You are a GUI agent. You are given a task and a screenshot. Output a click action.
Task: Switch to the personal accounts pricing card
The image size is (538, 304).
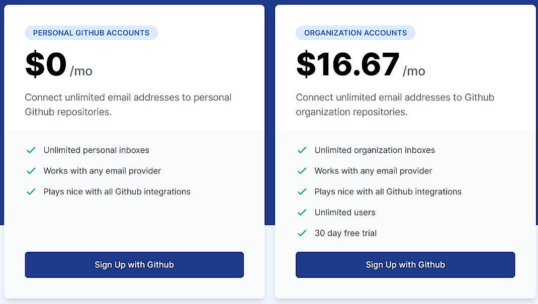(134, 151)
